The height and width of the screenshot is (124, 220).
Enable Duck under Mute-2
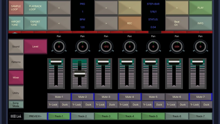(88, 105)
